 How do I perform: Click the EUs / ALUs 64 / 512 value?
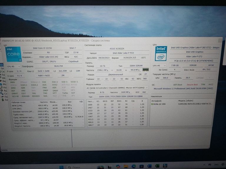[x=206, y=70]
